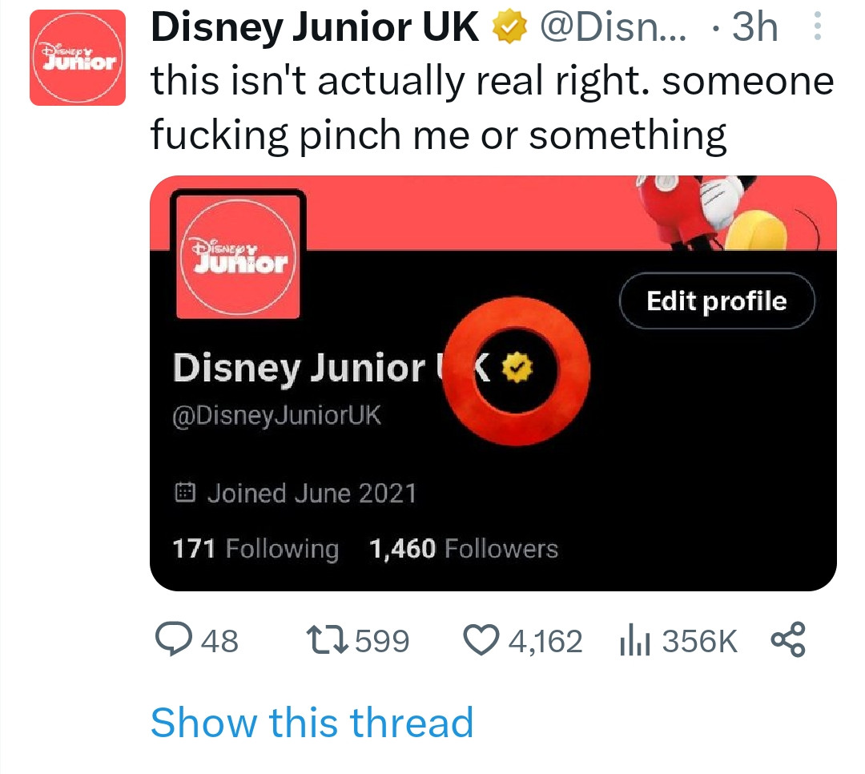Open the Show this thread link
Screen dimensions: 865x774
pyautogui.click(x=312, y=722)
